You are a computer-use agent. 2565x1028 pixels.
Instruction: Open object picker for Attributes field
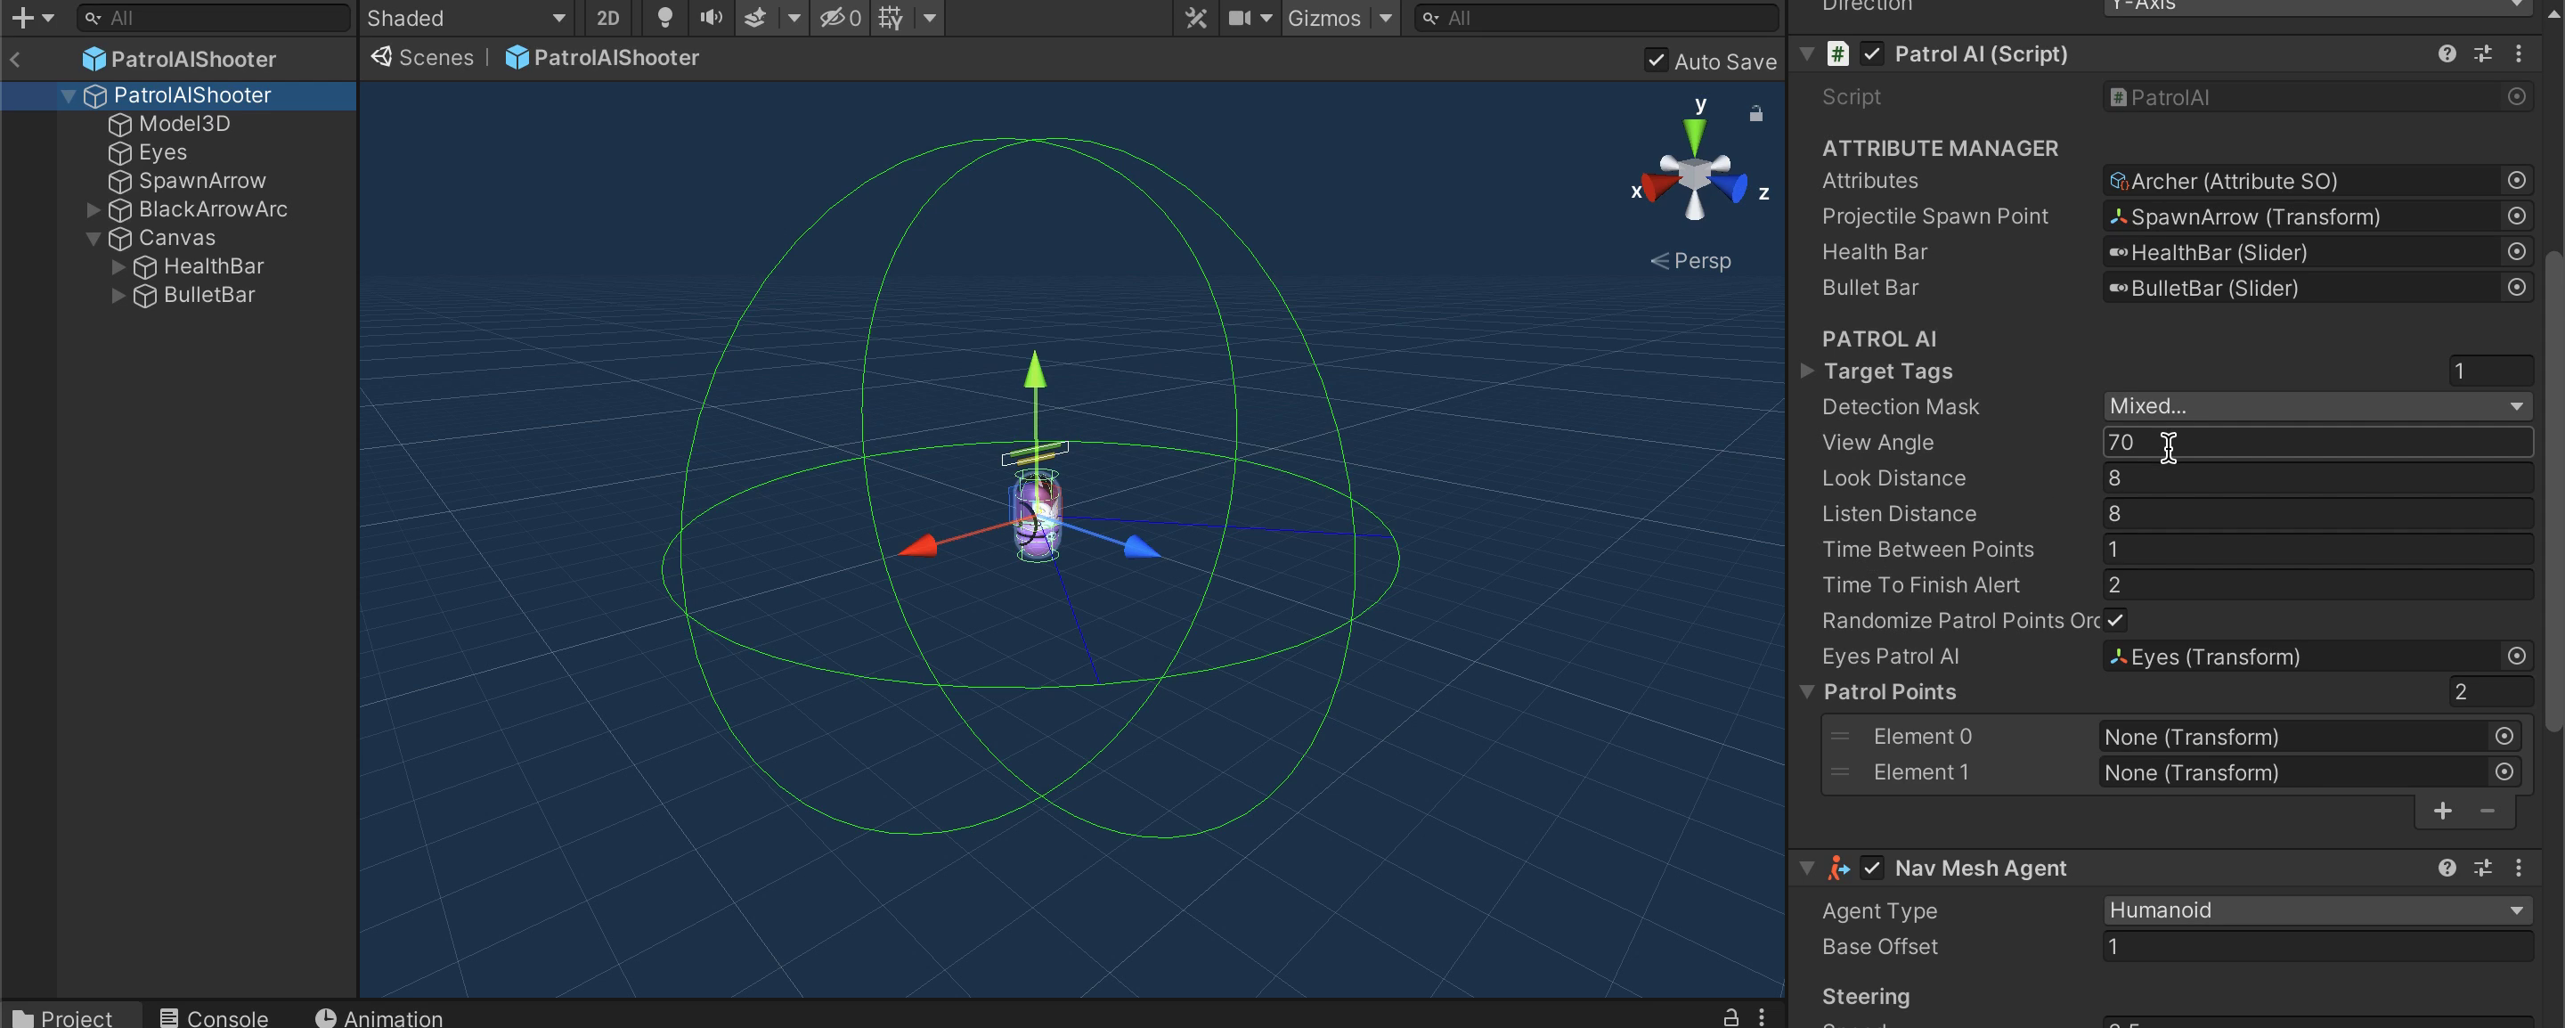click(2516, 180)
